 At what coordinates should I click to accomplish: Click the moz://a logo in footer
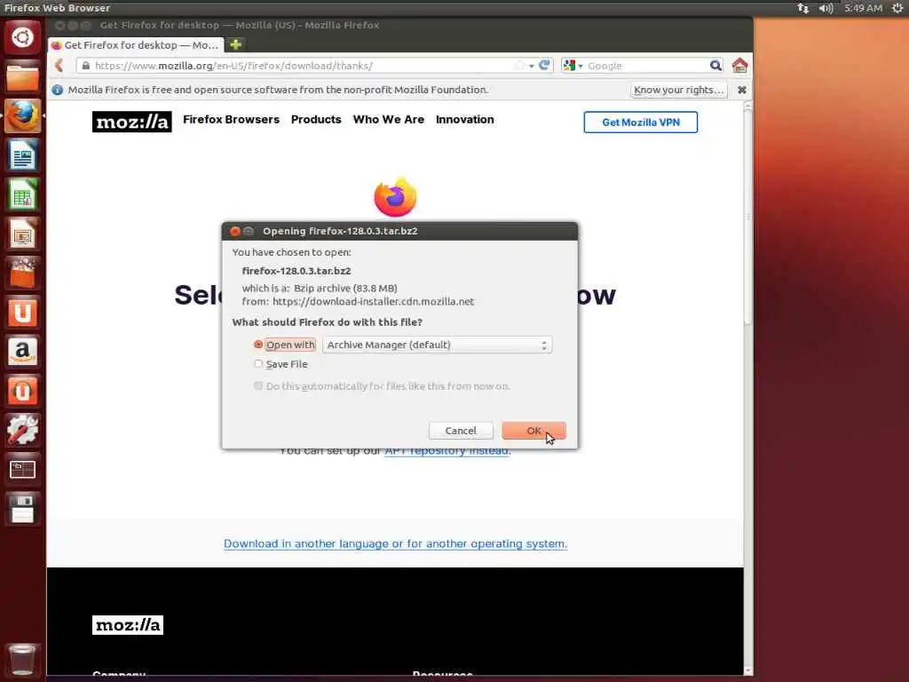(128, 625)
